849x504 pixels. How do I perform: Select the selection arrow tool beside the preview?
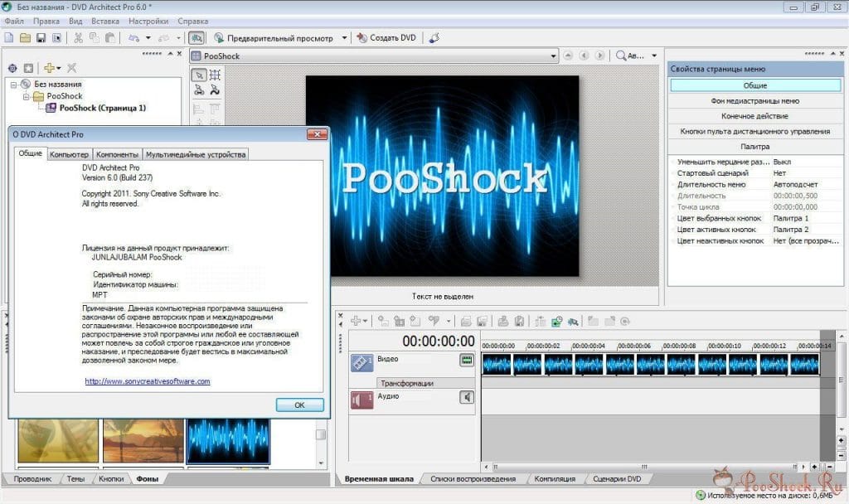[x=198, y=73]
